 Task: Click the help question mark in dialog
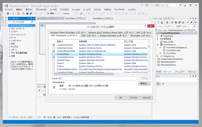(x=145, y=26)
